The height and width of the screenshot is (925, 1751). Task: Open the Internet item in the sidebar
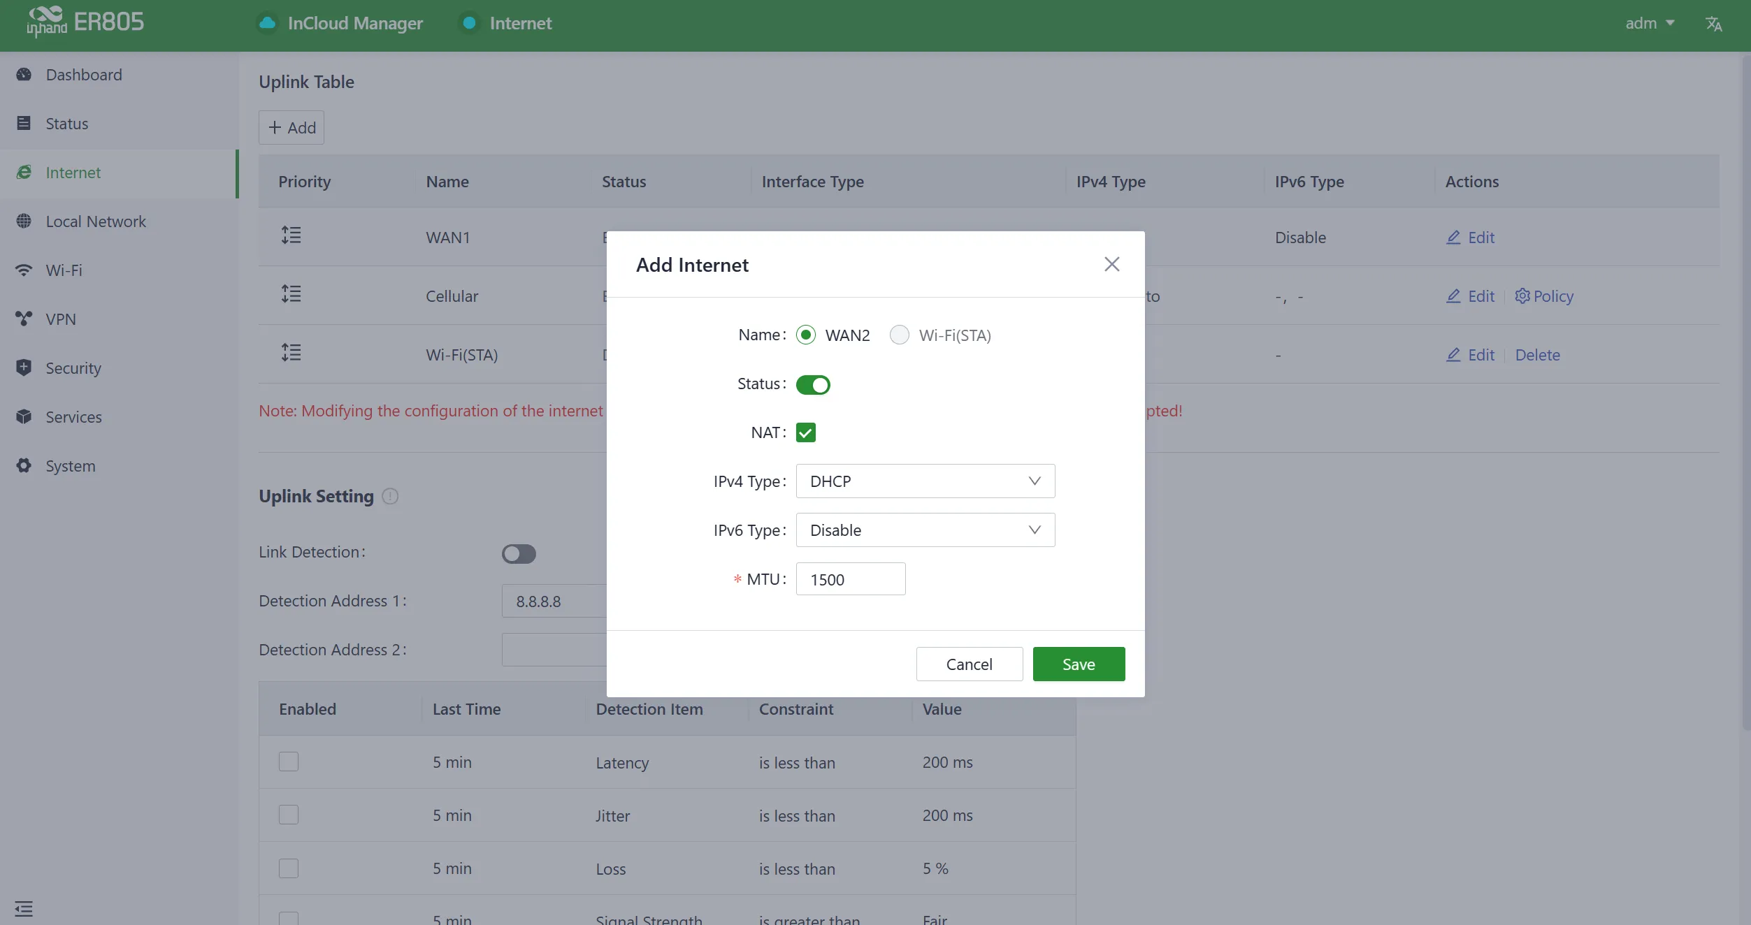pyautogui.click(x=119, y=173)
